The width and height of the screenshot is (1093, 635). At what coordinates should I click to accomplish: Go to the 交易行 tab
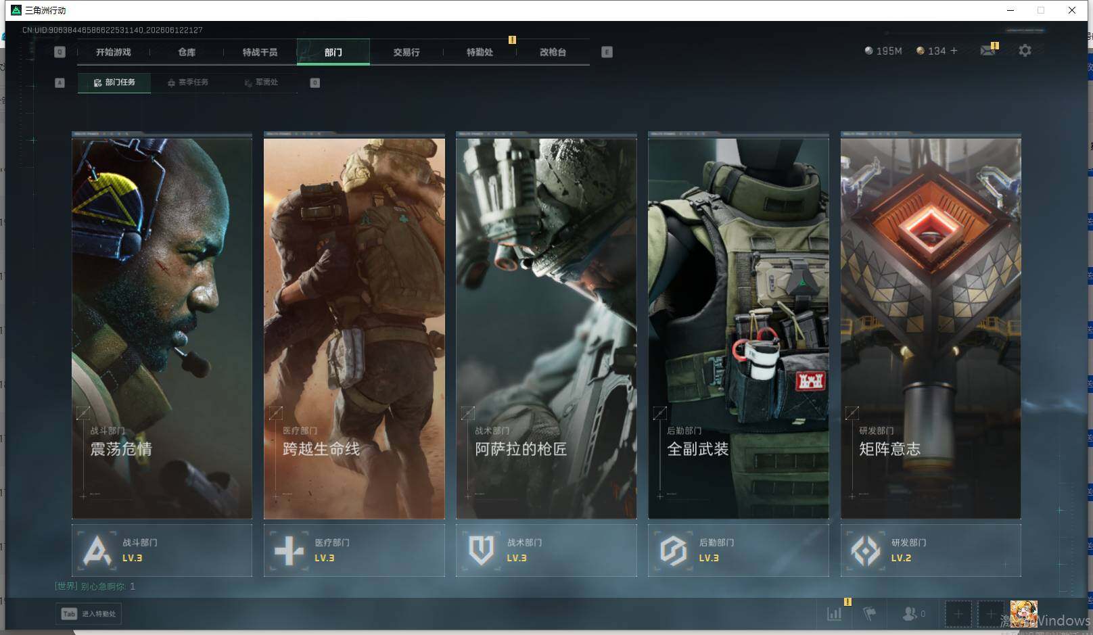406,52
